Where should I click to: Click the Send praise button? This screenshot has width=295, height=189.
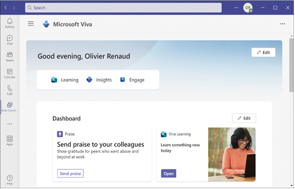(70, 174)
